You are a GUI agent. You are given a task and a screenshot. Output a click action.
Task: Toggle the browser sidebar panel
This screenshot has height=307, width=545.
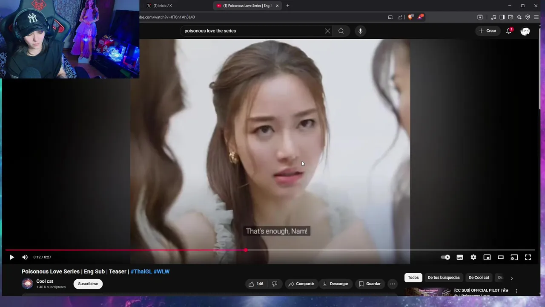[x=502, y=17]
